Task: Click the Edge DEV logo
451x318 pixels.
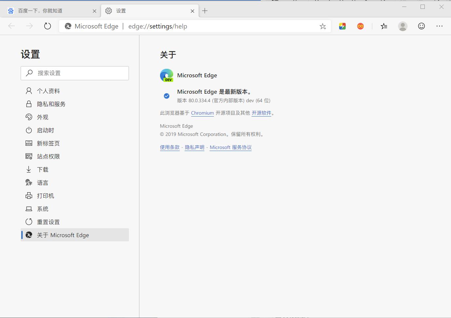Action: [x=167, y=75]
